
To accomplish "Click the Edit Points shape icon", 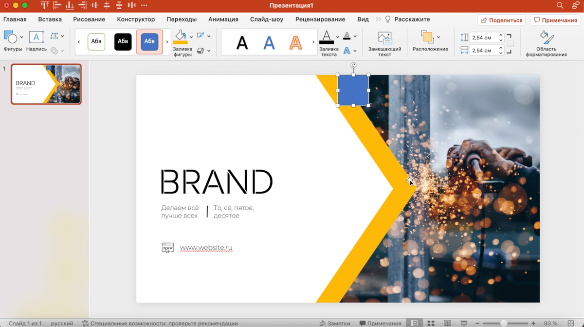I will [54, 36].
